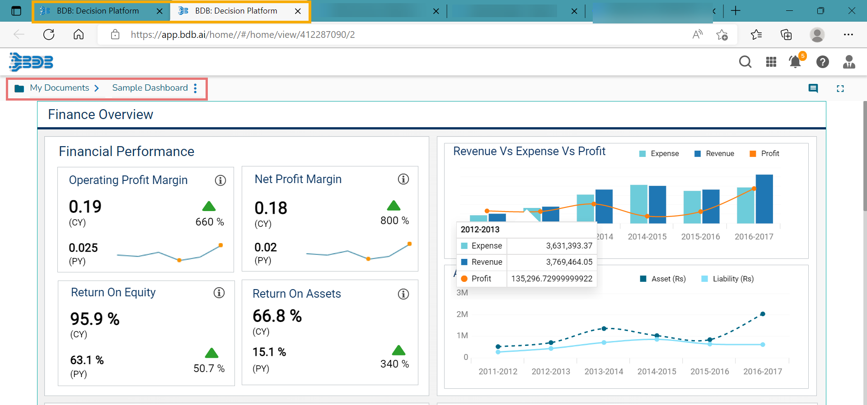Show info for Operating Profit Margin
The image size is (867, 405).
pyautogui.click(x=220, y=180)
